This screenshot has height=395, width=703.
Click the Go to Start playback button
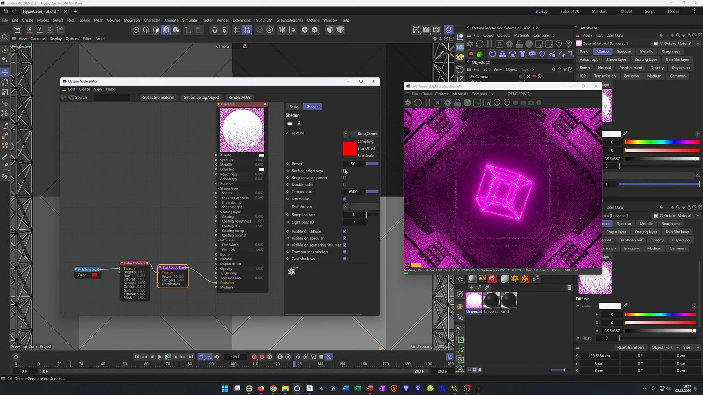click(x=137, y=357)
